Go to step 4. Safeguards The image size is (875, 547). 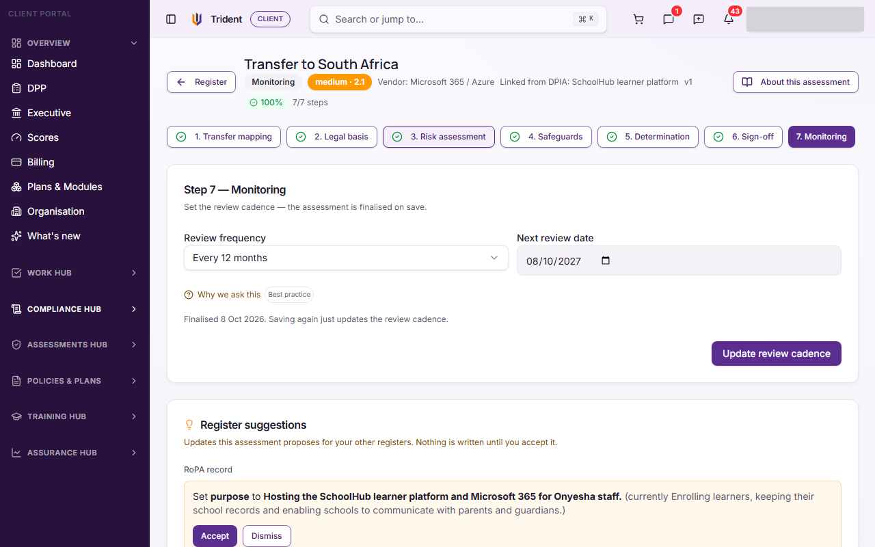tap(546, 137)
